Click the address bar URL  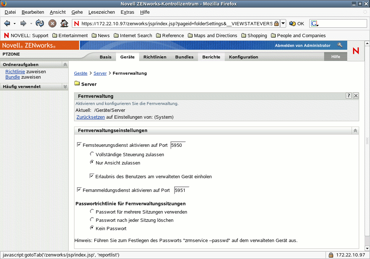point(177,23)
